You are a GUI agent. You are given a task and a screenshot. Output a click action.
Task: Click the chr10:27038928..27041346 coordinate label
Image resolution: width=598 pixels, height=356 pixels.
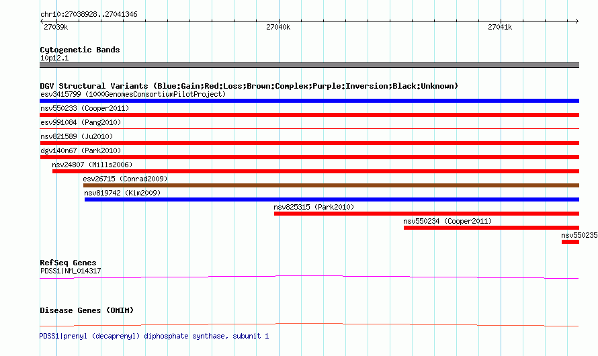pos(89,14)
